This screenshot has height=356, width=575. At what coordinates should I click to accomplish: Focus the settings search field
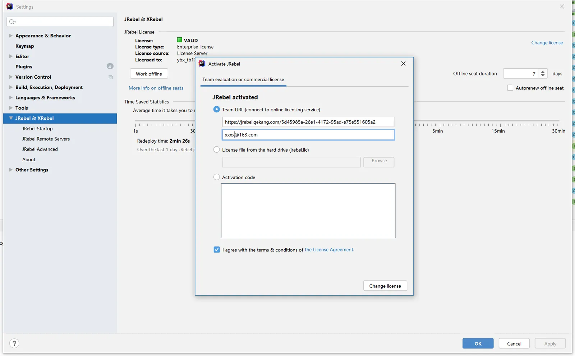point(60,22)
